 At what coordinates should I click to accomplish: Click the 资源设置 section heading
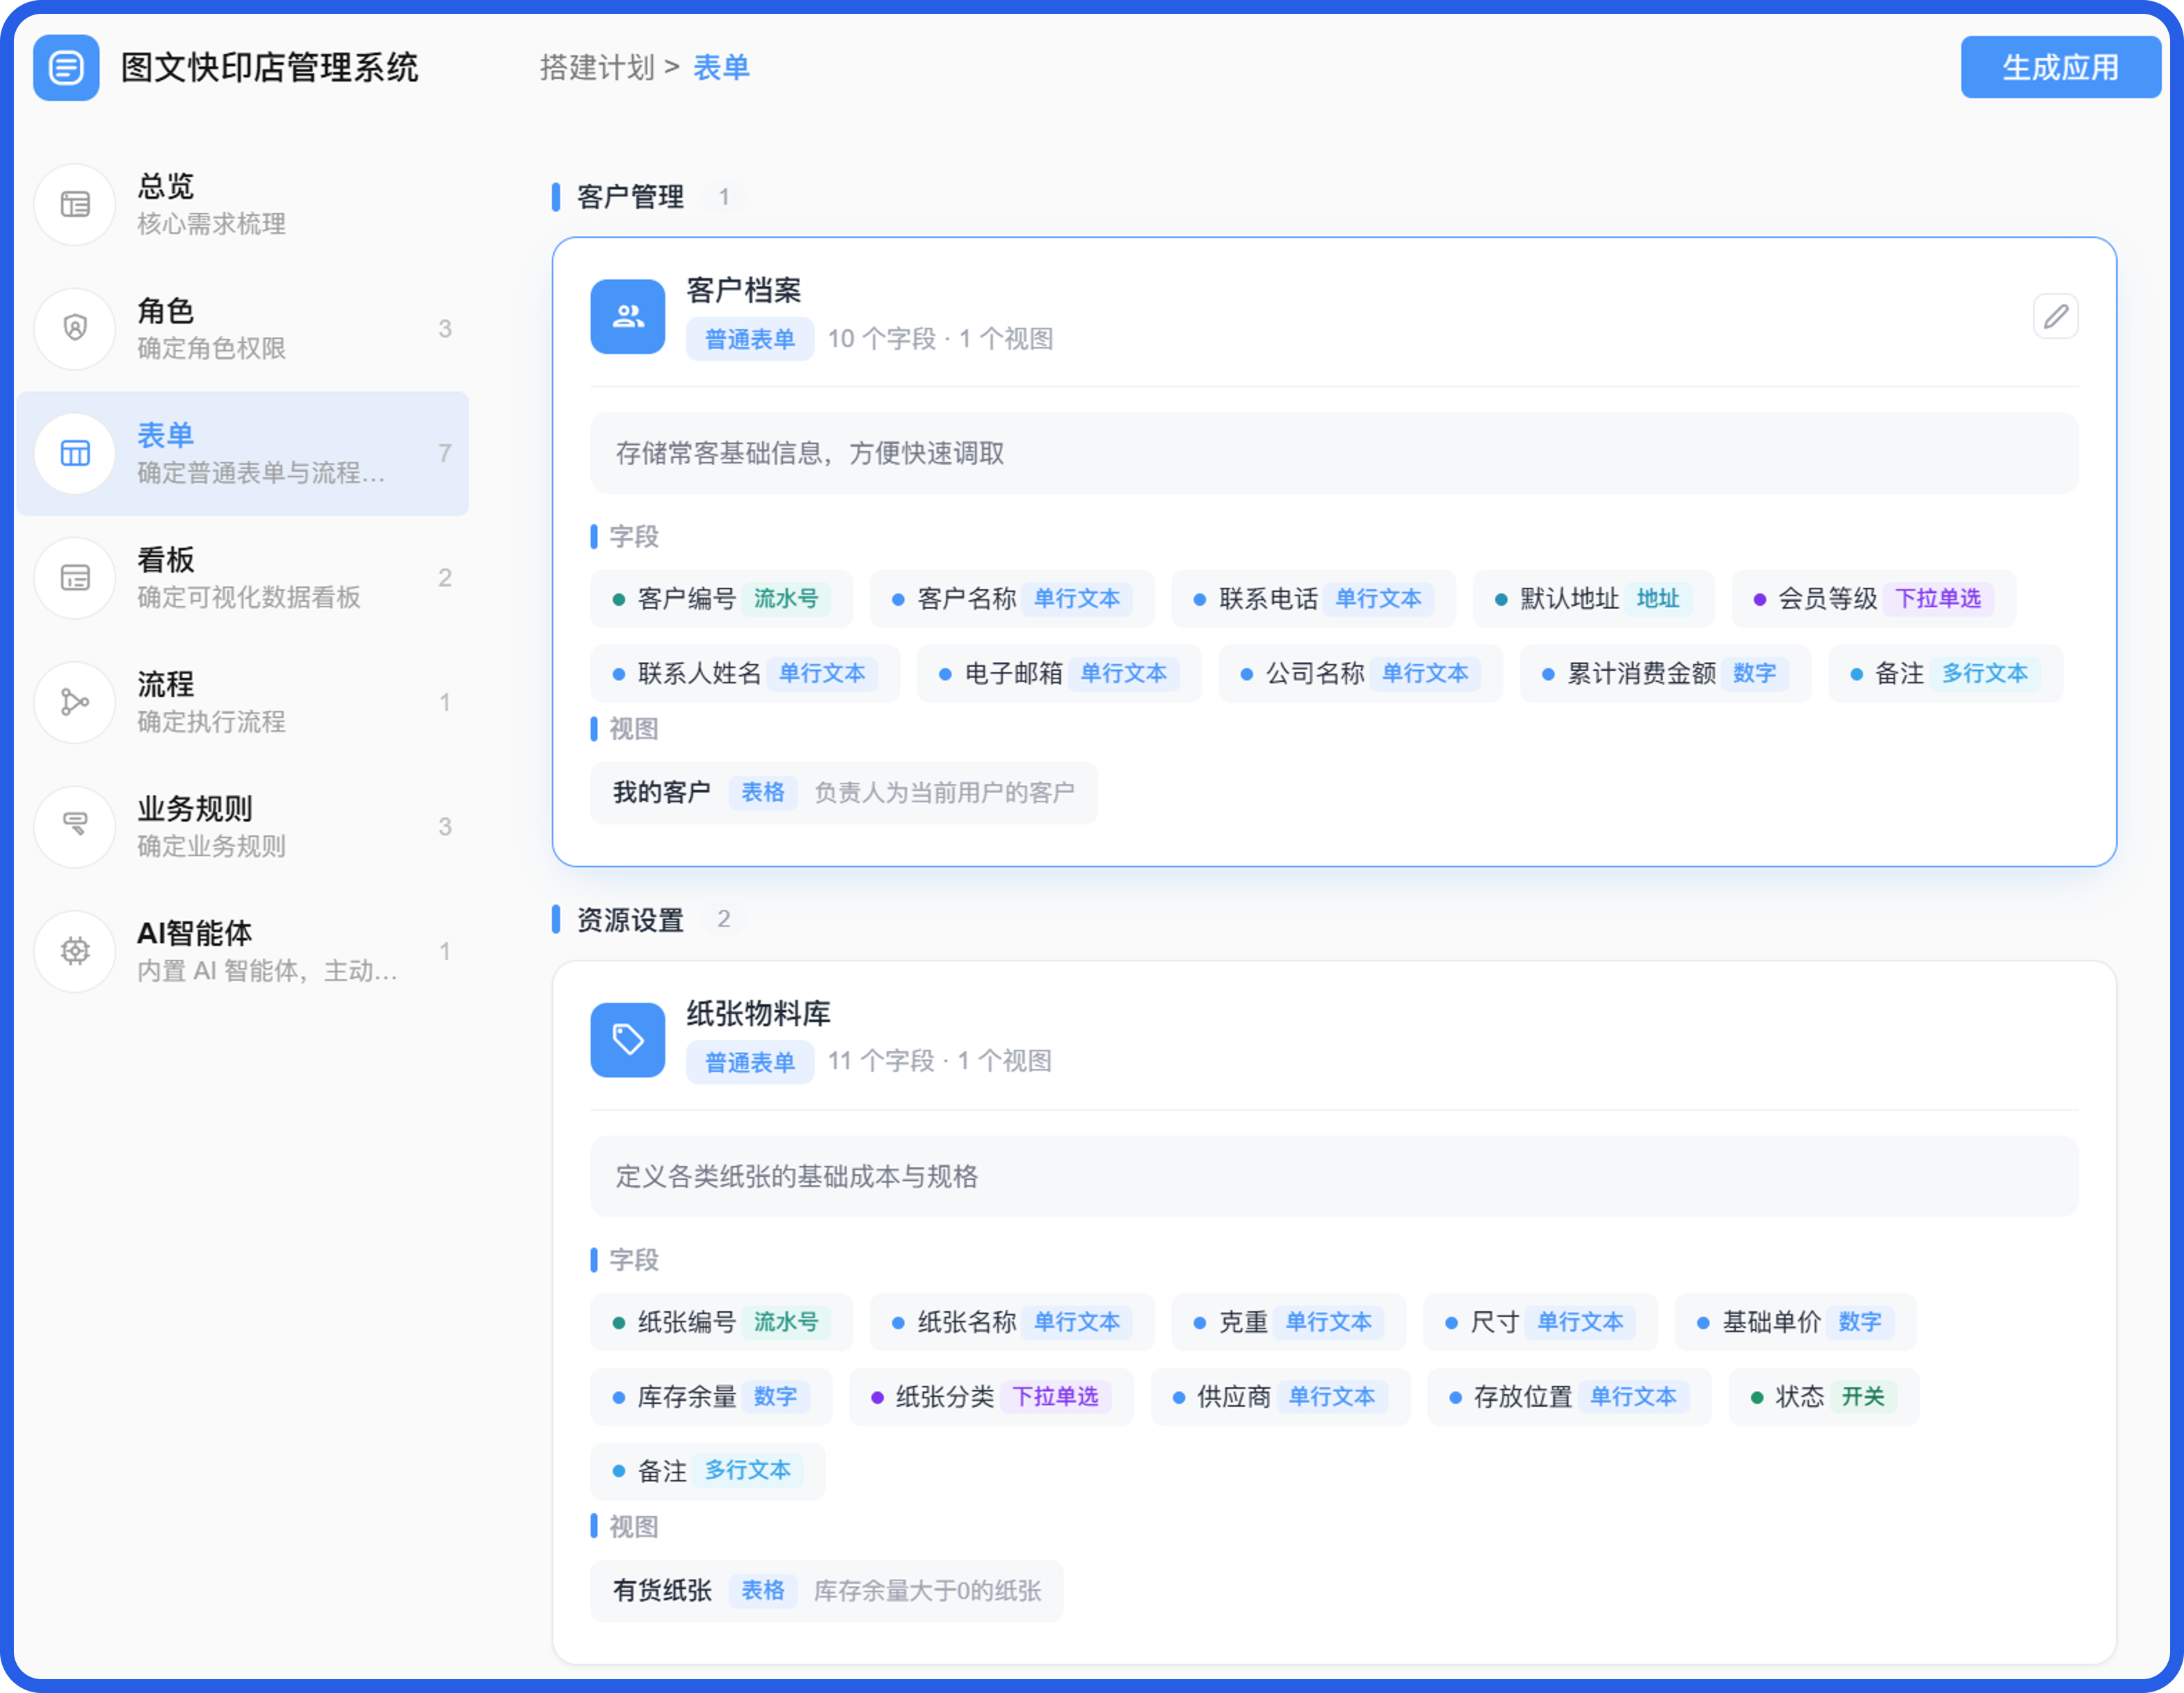[x=630, y=919]
